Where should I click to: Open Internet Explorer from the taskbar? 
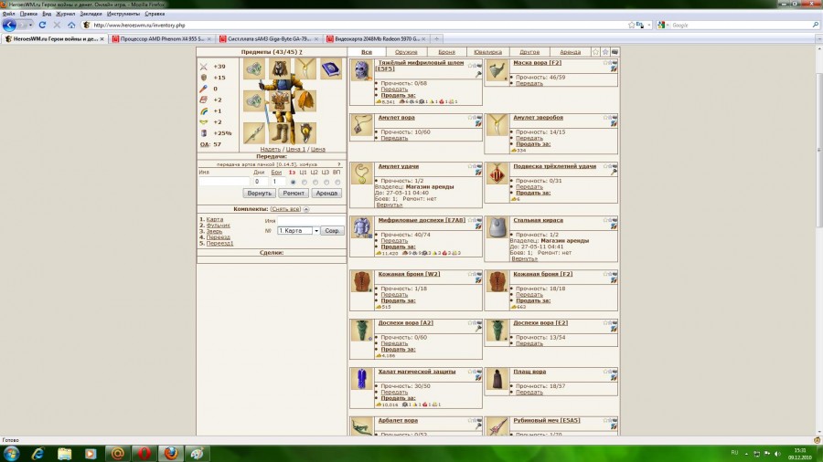tap(37, 453)
